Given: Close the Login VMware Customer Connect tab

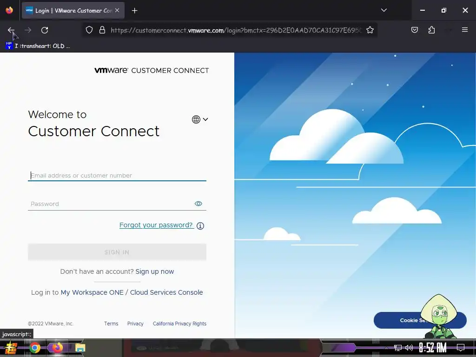Looking at the screenshot, I should click(117, 10).
